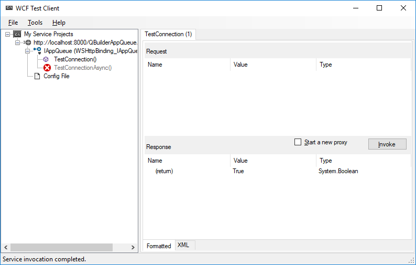Click the Request Type column header

(364, 65)
